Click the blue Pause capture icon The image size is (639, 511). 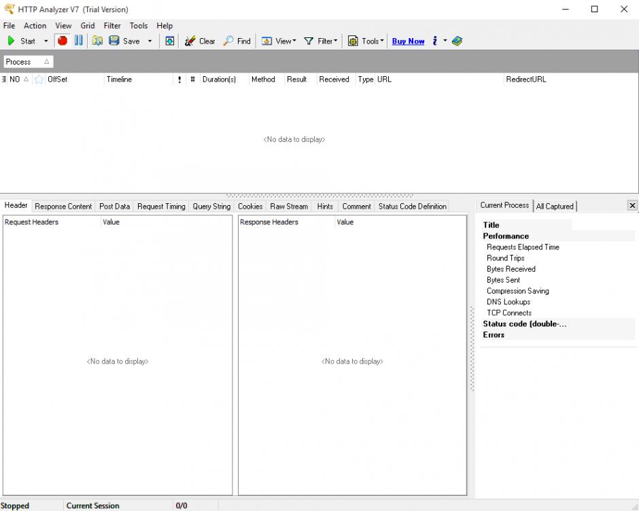tap(78, 41)
